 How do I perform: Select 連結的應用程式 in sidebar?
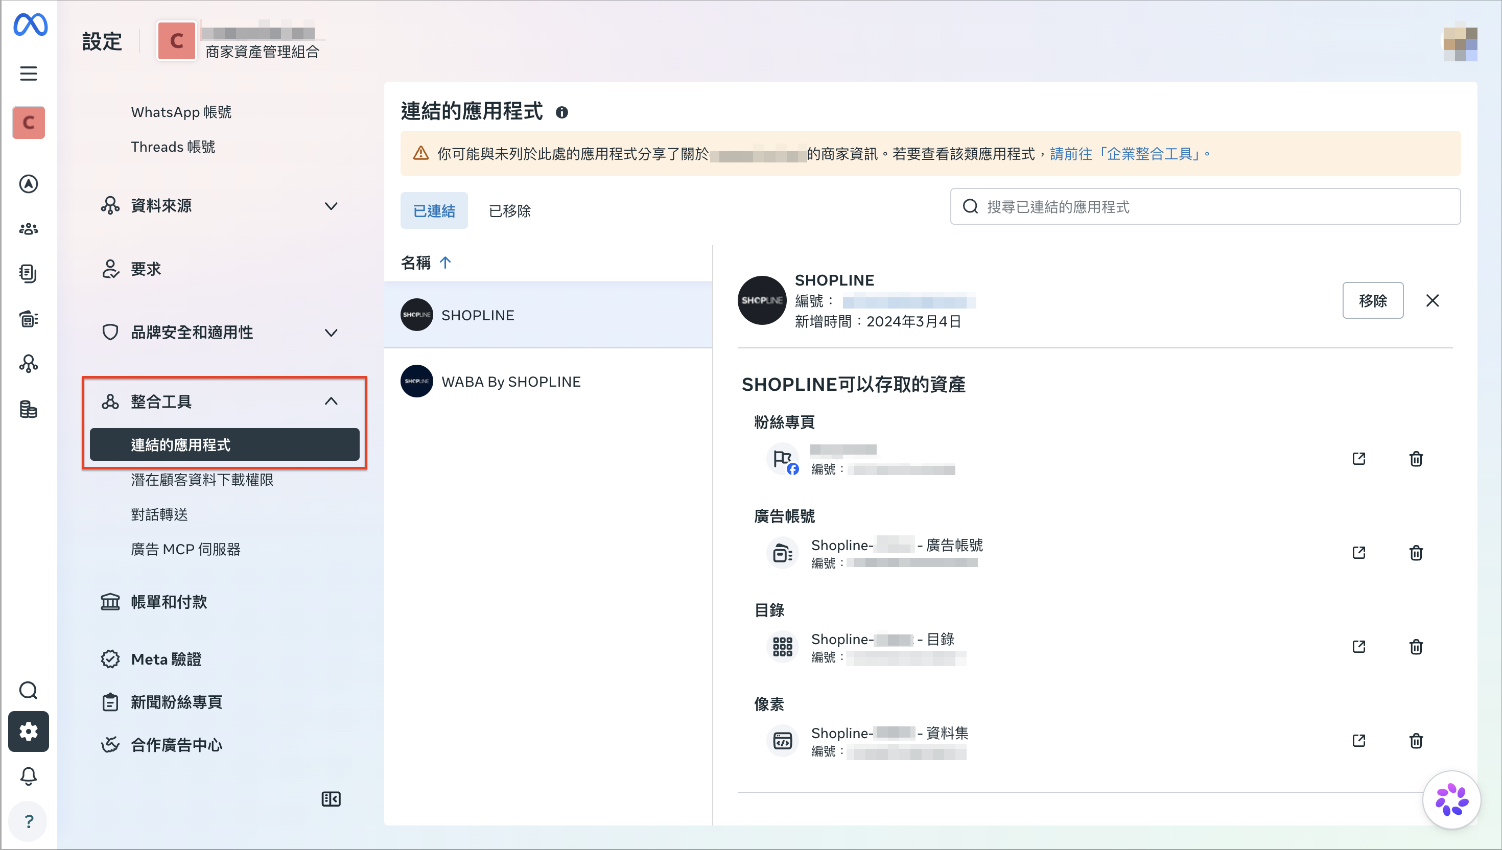tap(224, 444)
